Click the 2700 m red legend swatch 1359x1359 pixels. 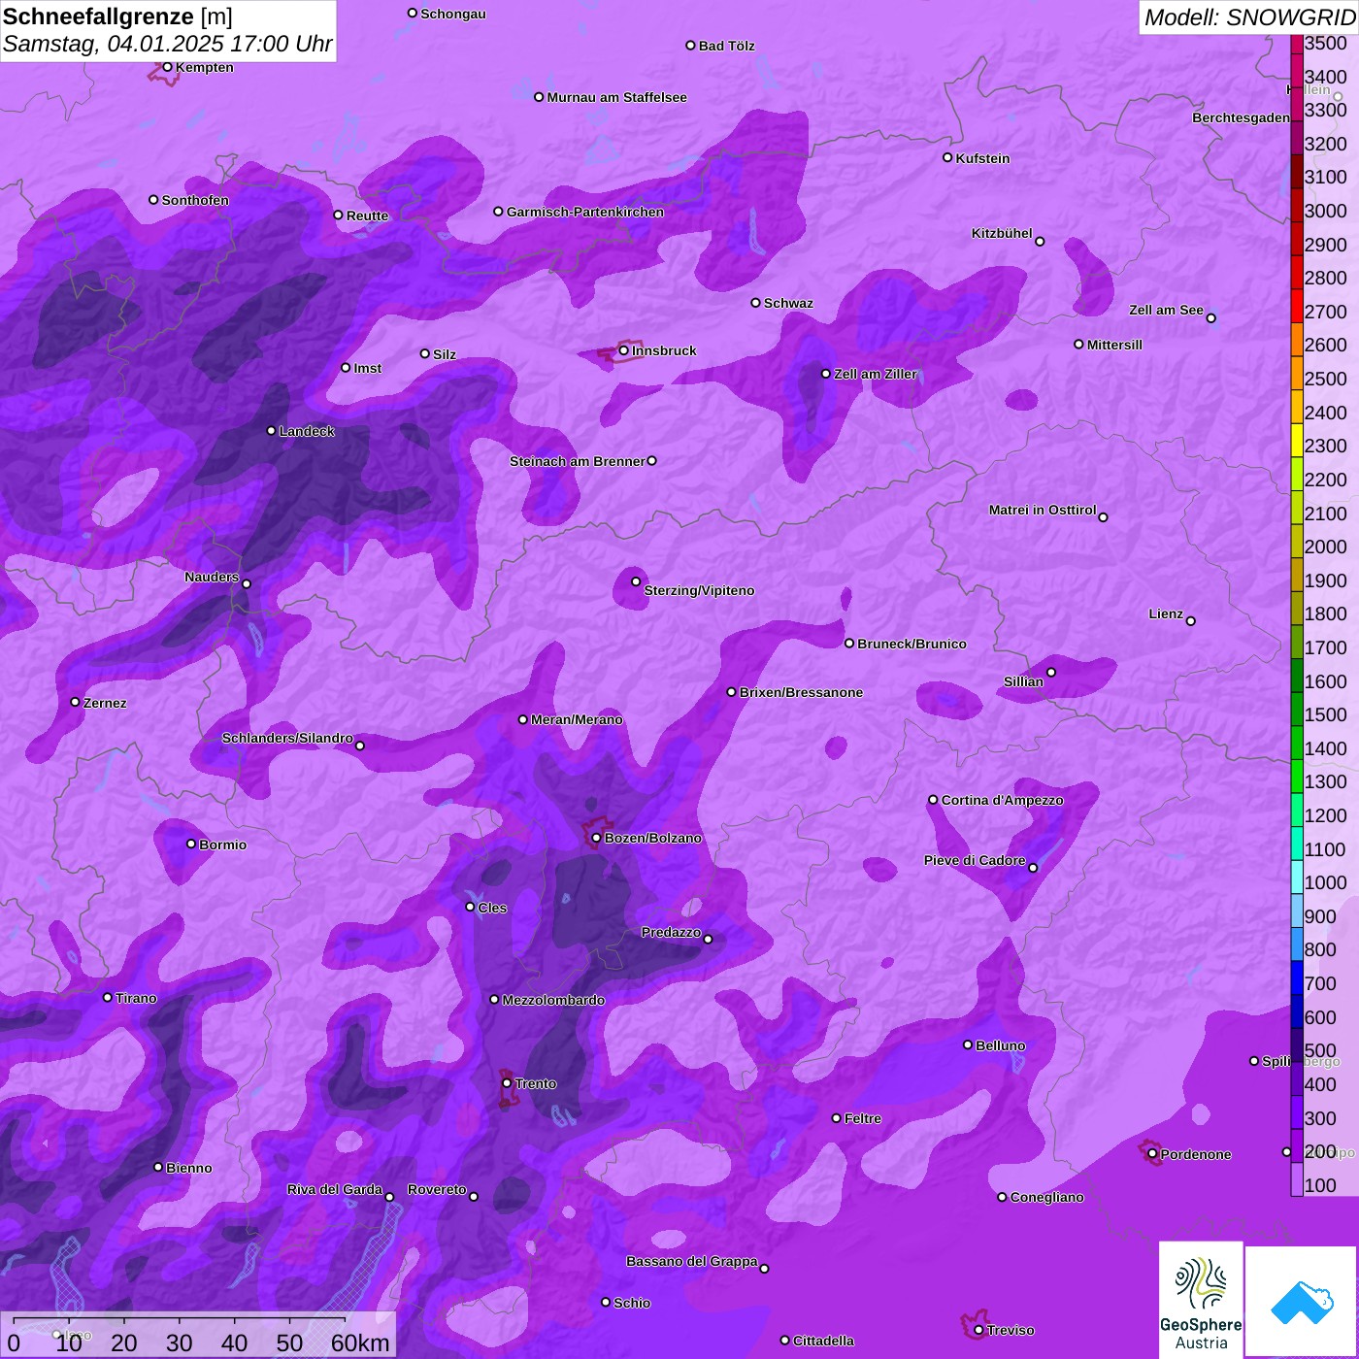coord(1297,306)
